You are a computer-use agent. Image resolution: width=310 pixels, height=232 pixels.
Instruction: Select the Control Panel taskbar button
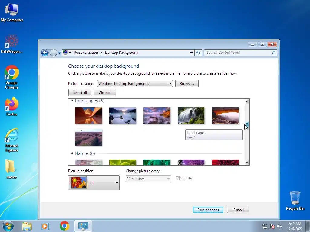click(x=83, y=226)
